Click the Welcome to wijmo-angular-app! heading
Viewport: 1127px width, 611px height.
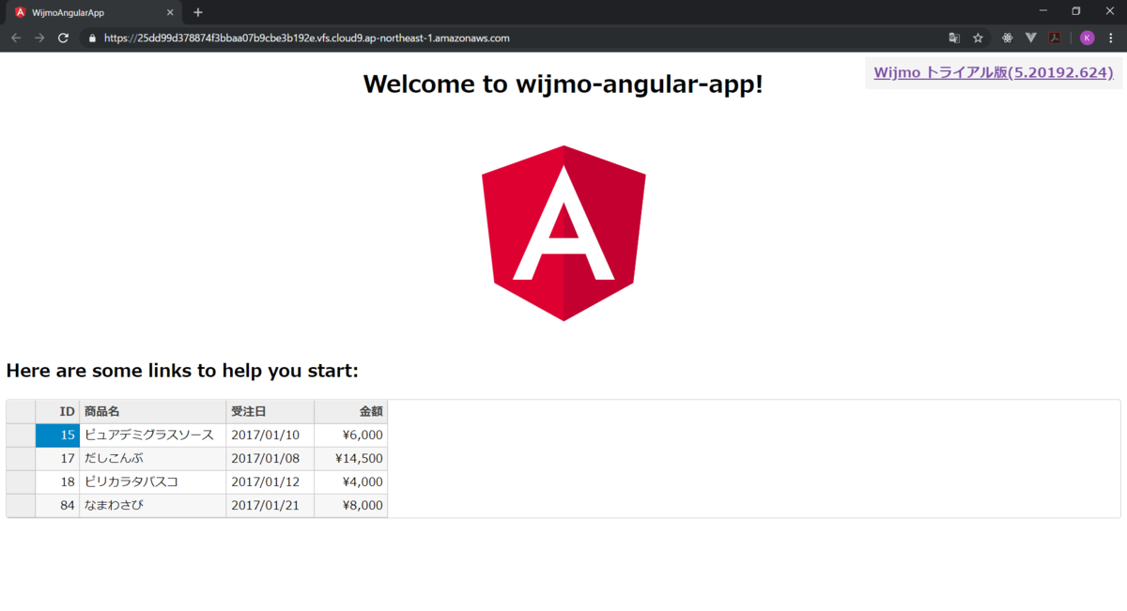563,84
